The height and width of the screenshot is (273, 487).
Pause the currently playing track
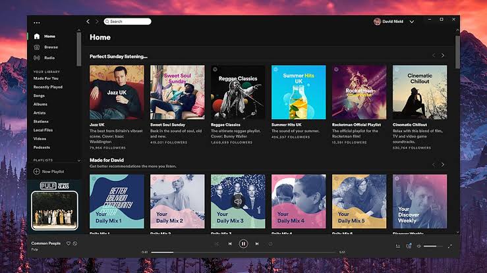point(243,243)
